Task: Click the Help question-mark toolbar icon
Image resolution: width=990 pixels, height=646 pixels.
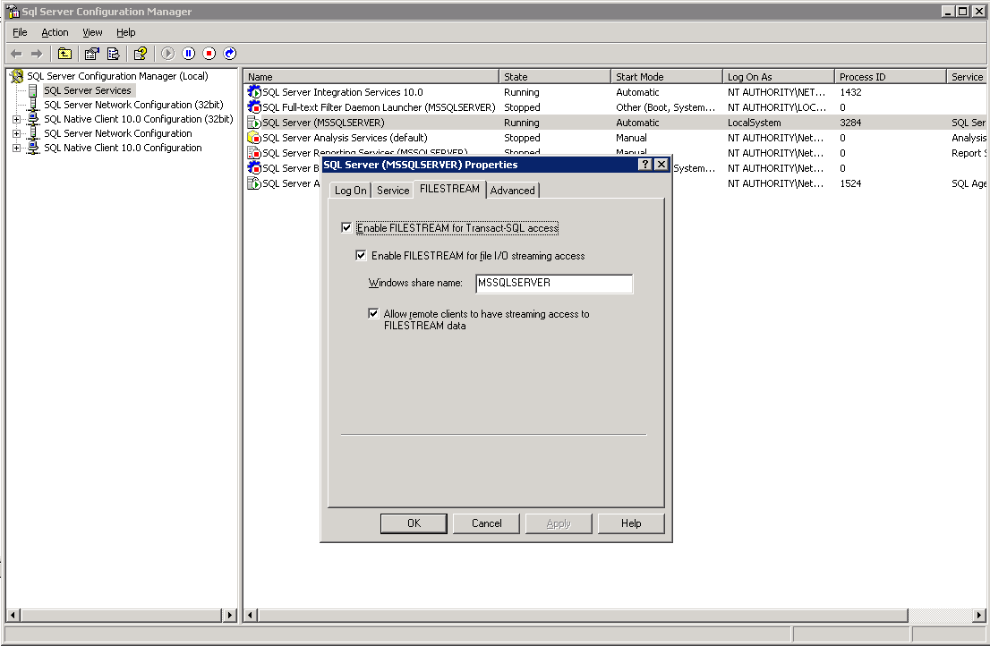Action: pos(141,54)
